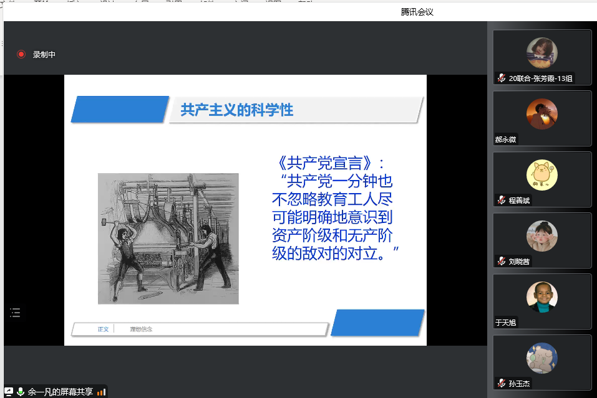The height and width of the screenshot is (398, 597).
Task: Select 程善斌's cartoon pig avatar
Action: coord(541,175)
